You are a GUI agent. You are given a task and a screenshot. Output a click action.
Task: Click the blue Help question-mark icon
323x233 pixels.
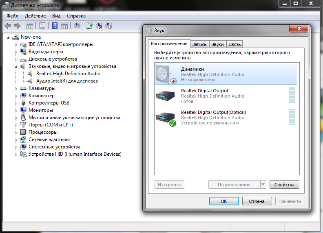pos(55,26)
